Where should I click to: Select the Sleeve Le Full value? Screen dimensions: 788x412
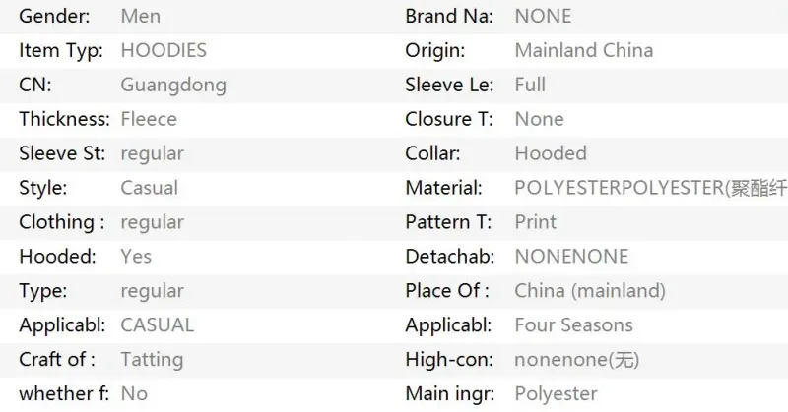530,85
